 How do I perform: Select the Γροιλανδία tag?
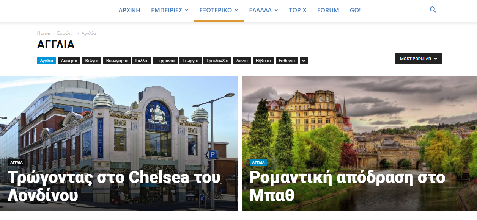click(217, 61)
